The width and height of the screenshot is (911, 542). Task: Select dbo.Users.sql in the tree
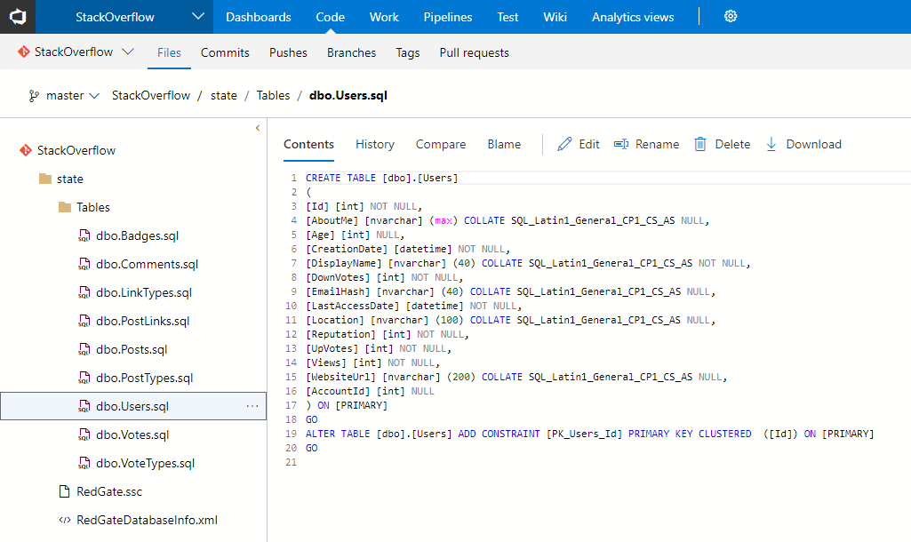point(133,406)
